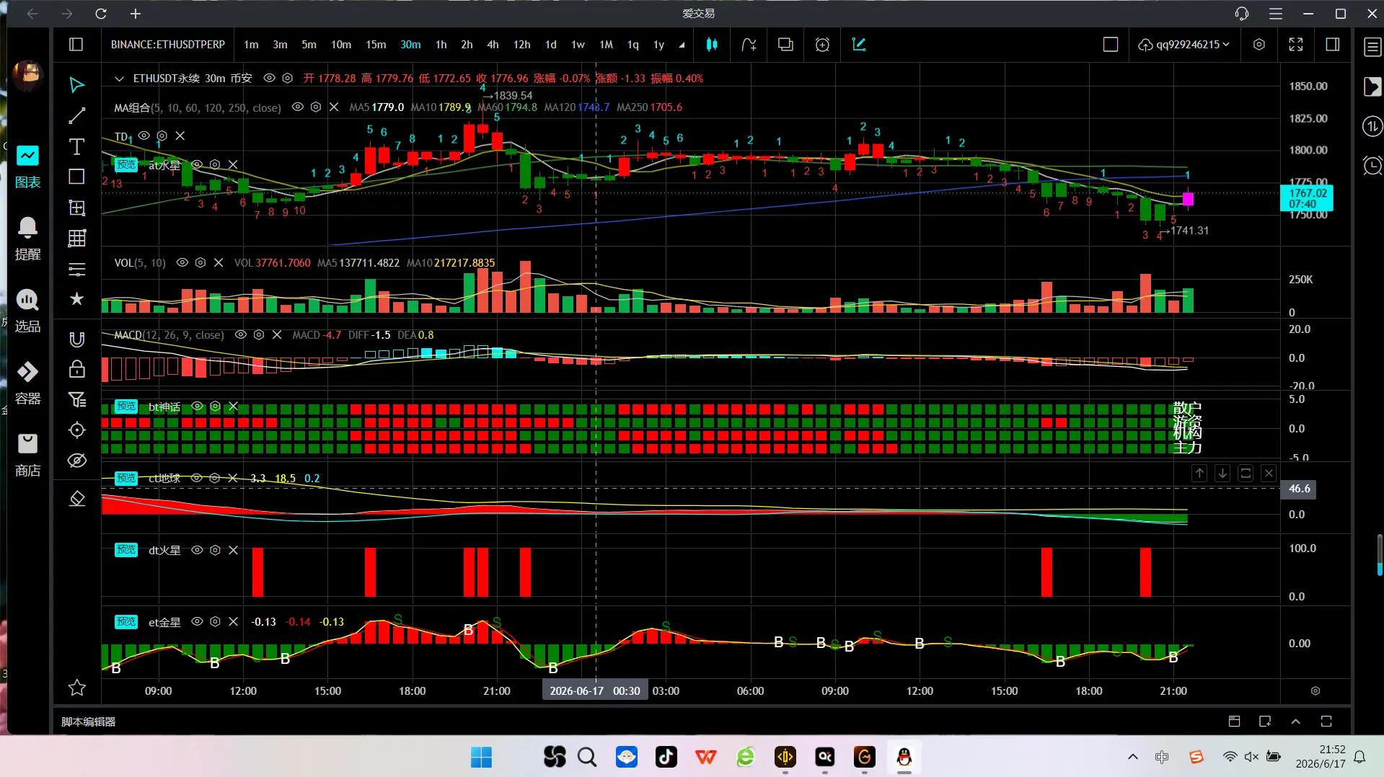1384x777 pixels.
Task: Select the trend line drawing tool
Action: [x=76, y=115]
